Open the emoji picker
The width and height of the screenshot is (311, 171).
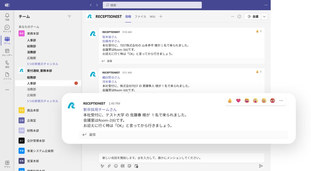[x=116, y=166]
